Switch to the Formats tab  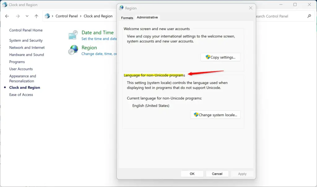pyautogui.click(x=127, y=18)
